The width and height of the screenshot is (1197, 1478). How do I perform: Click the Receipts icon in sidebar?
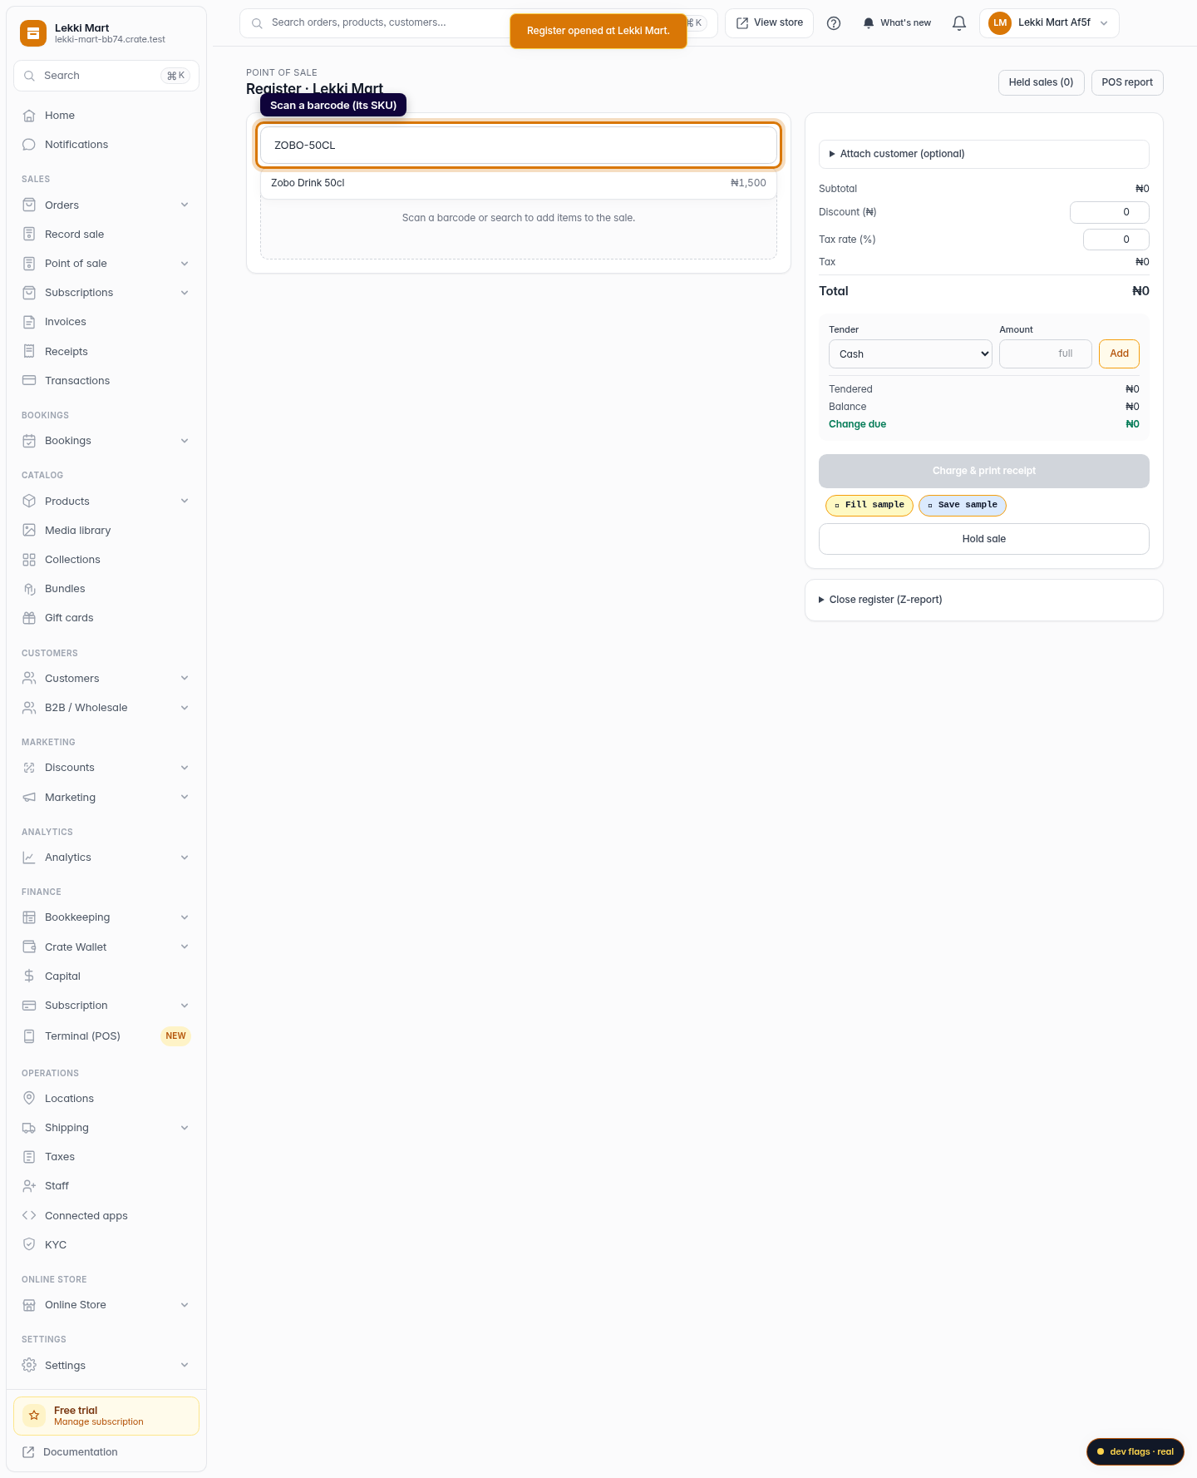29,351
